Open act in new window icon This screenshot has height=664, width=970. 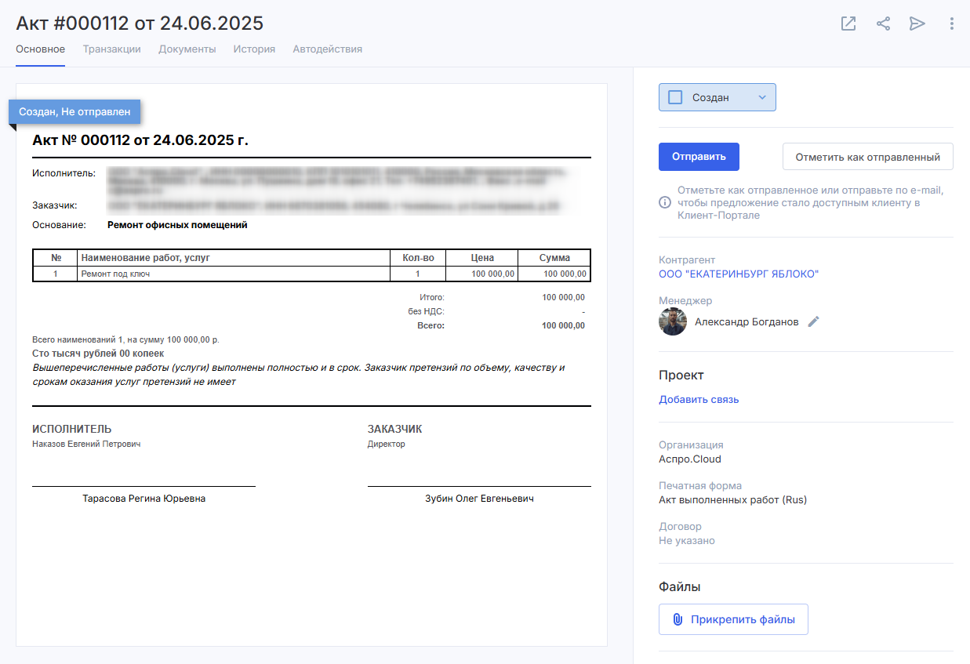[848, 24]
